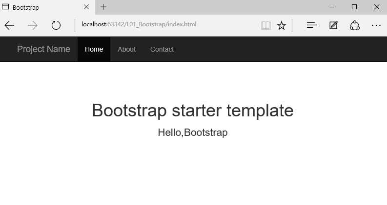Image resolution: width=387 pixels, height=205 pixels.
Task: Click the Project Name brand link
Action: click(43, 49)
